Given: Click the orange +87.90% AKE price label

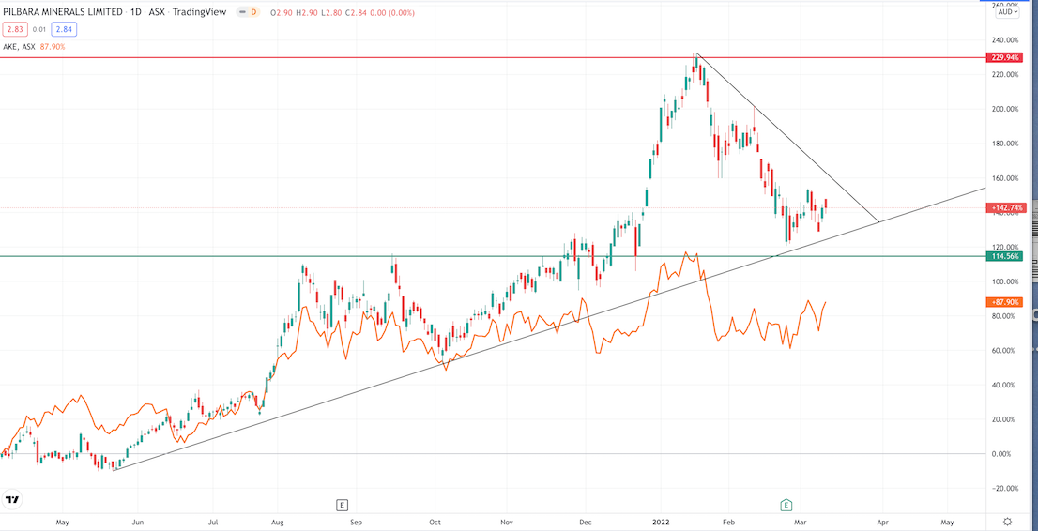Looking at the screenshot, I should click(1006, 302).
